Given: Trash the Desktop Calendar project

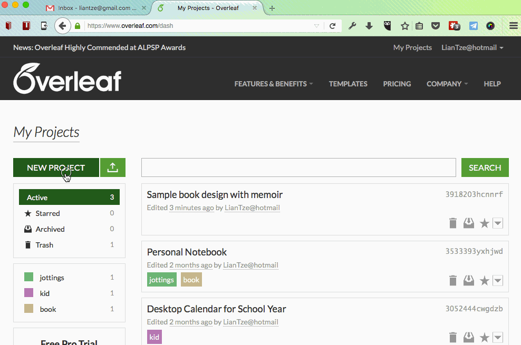Looking at the screenshot, I should [453, 338].
